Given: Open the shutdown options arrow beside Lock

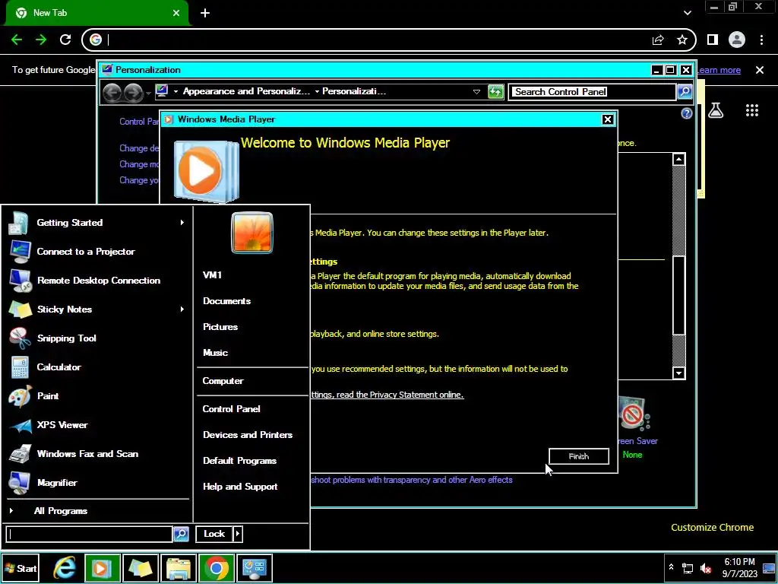Looking at the screenshot, I should pos(238,534).
